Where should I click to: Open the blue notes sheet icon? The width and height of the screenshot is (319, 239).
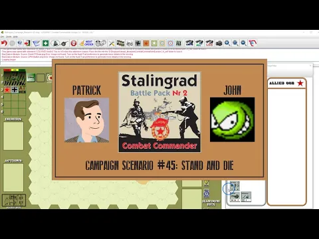click(x=36, y=43)
